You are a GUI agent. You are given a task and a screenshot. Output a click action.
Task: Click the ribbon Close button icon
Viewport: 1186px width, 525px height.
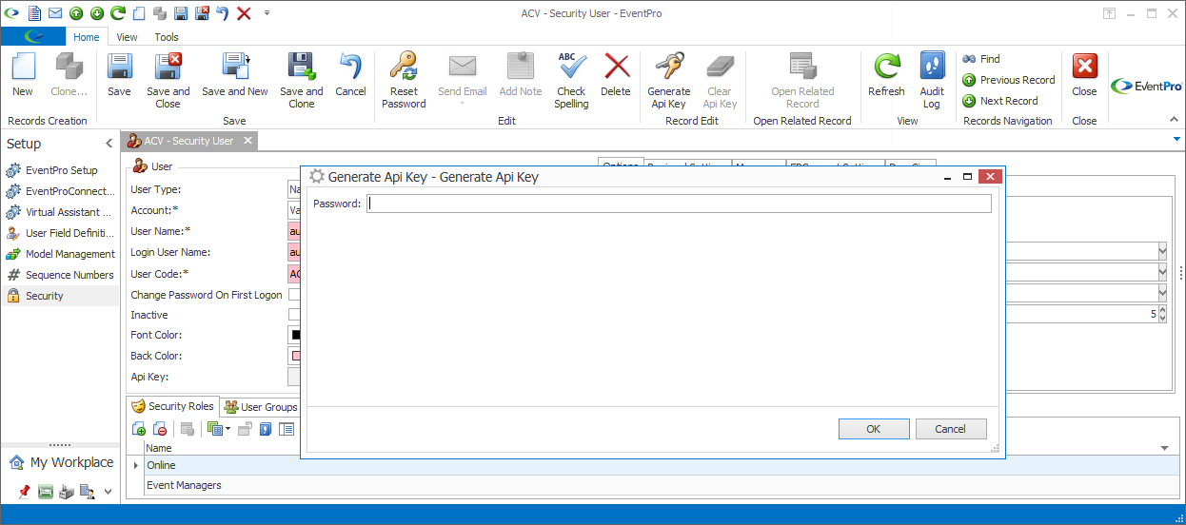pos(1084,67)
